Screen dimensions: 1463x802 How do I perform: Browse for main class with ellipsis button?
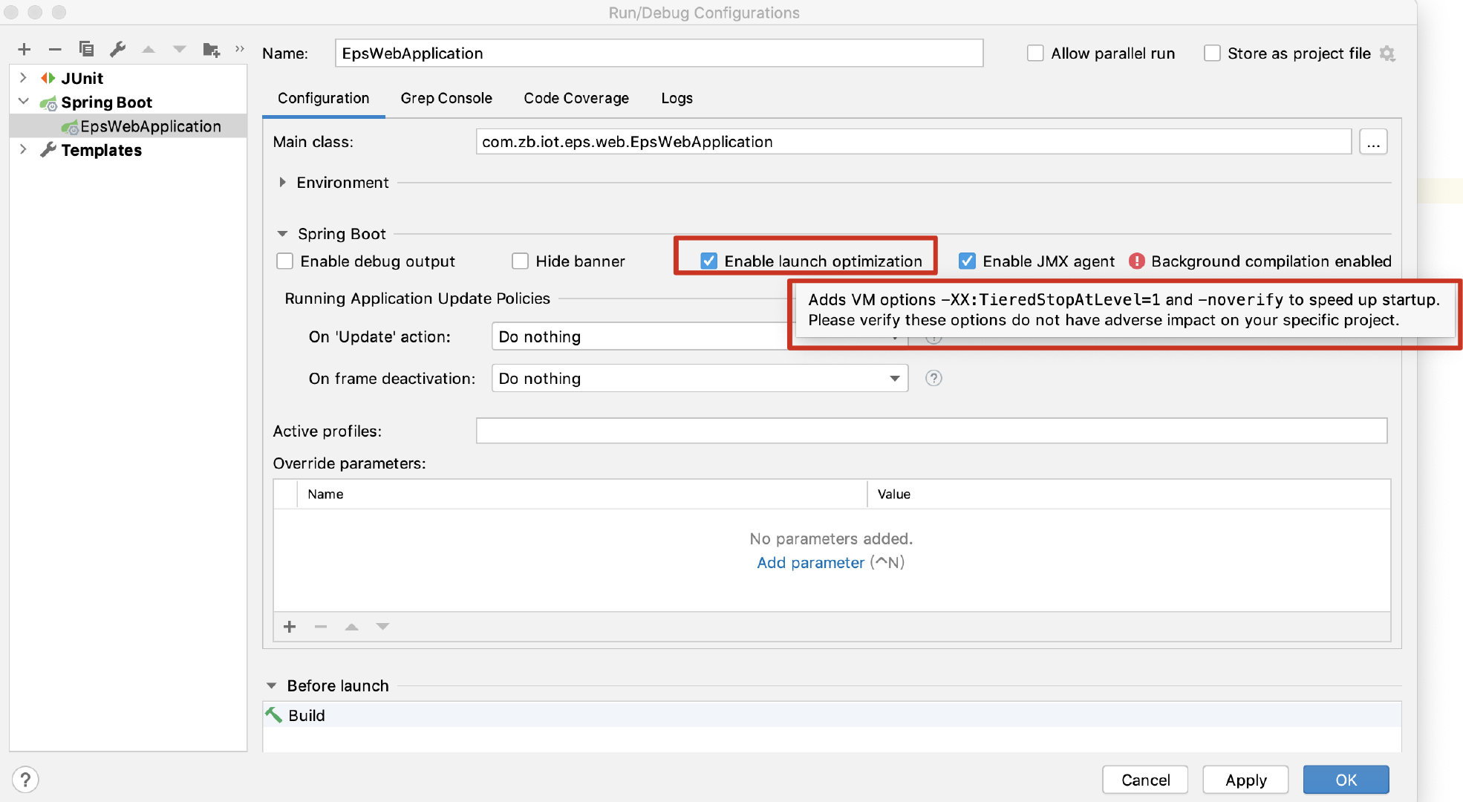pos(1373,142)
